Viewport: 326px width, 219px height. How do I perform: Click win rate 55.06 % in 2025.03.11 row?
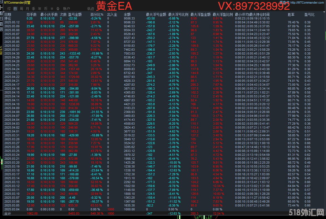(293, 190)
